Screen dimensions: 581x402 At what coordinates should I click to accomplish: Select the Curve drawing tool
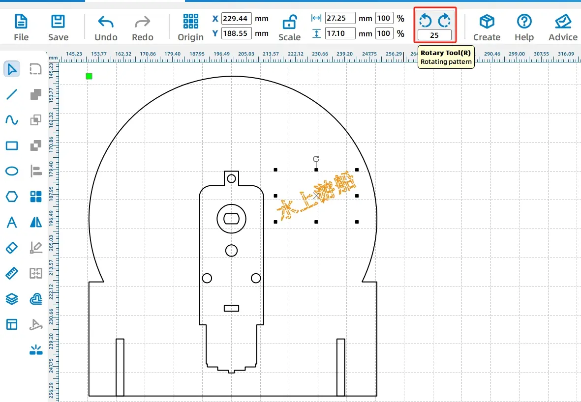click(12, 120)
